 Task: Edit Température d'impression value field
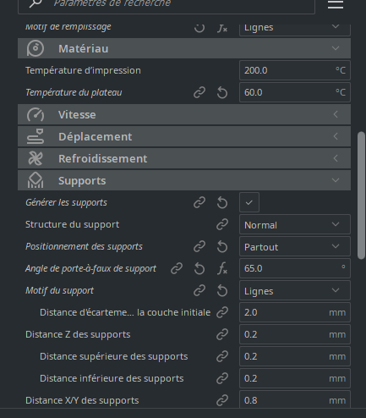(x=295, y=70)
